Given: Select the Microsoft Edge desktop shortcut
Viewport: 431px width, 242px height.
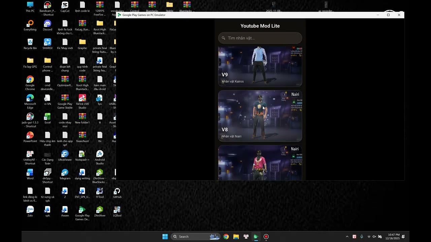Looking at the screenshot, I should 30,102.
